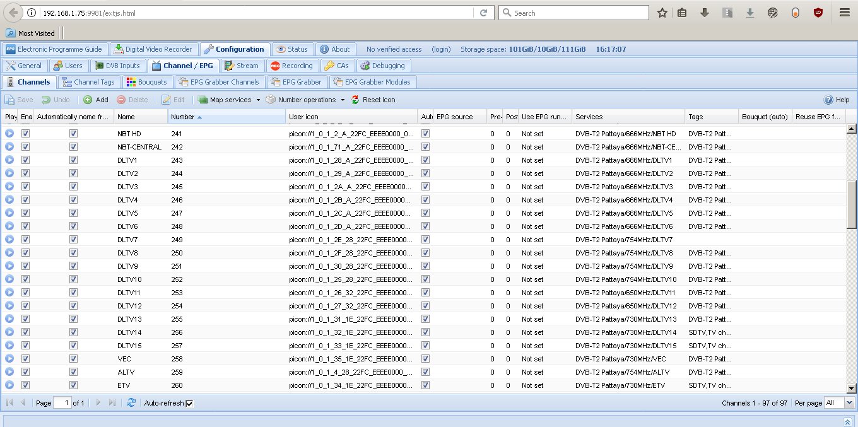Click the page number field
This screenshot has width=858, height=427.
click(62, 402)
